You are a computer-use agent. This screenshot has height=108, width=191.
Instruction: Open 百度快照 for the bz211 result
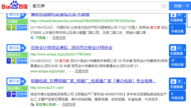pyautogui.click(x=69, y=104)
